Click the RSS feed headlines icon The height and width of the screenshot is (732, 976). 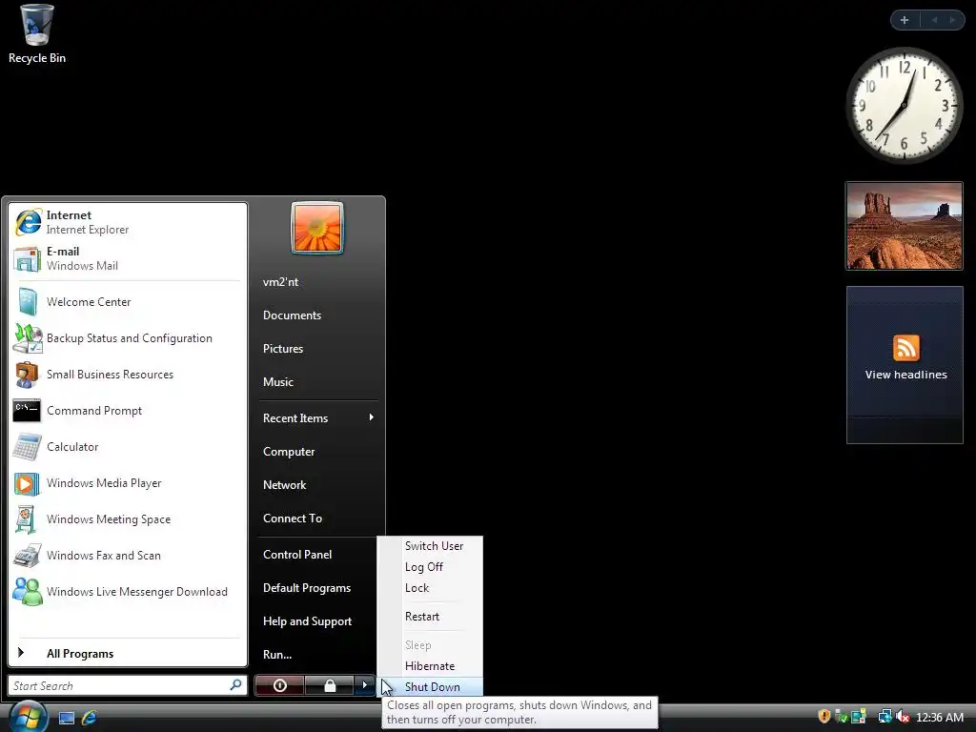[905, 347]
